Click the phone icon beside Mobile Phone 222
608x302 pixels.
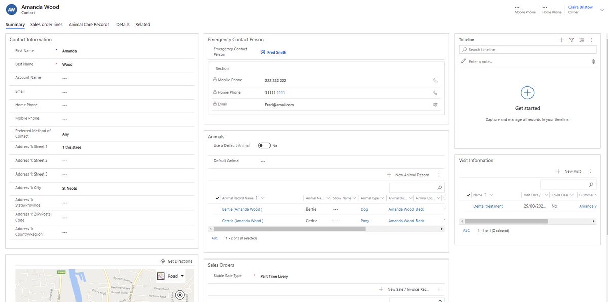click(435, 80)
